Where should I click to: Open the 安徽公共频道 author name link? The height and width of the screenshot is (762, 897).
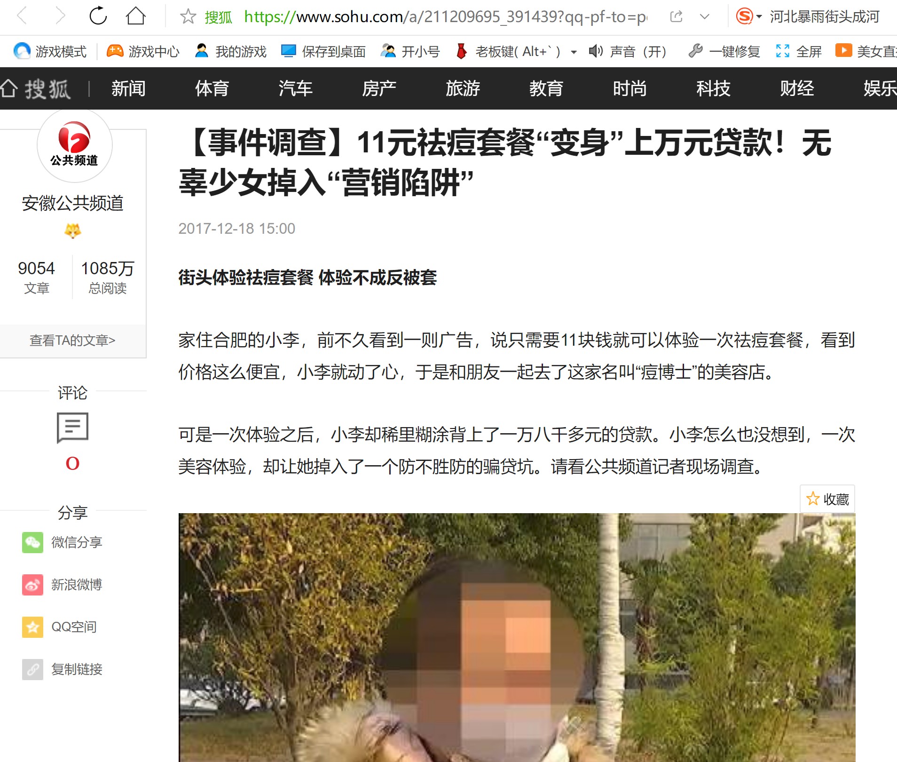click(x=72, y=203)
